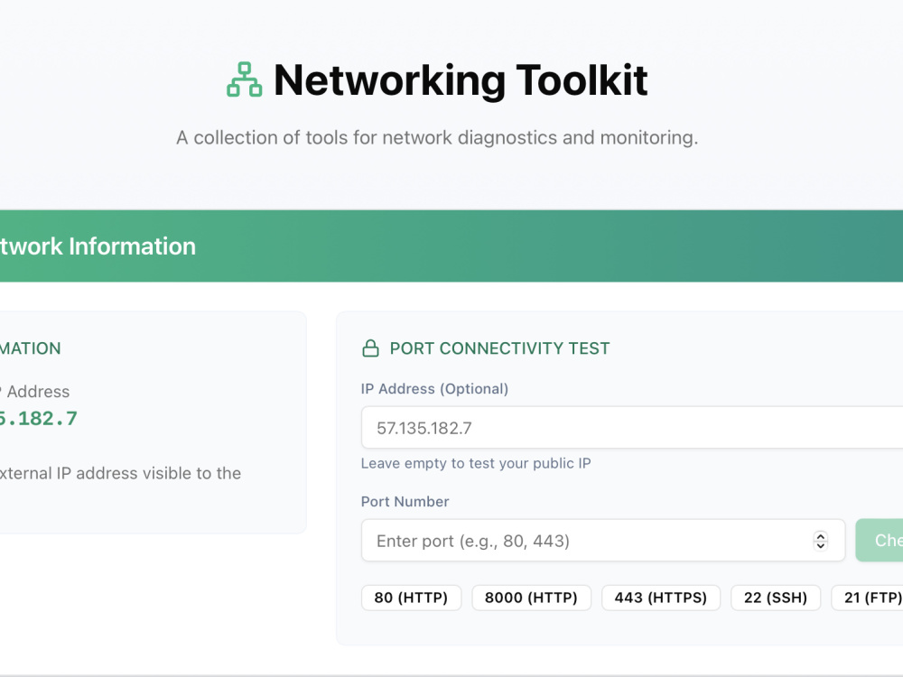Focus the IP Address input field
The width and height of the screenshot is (903, 677).
click(x=632, y=427)
